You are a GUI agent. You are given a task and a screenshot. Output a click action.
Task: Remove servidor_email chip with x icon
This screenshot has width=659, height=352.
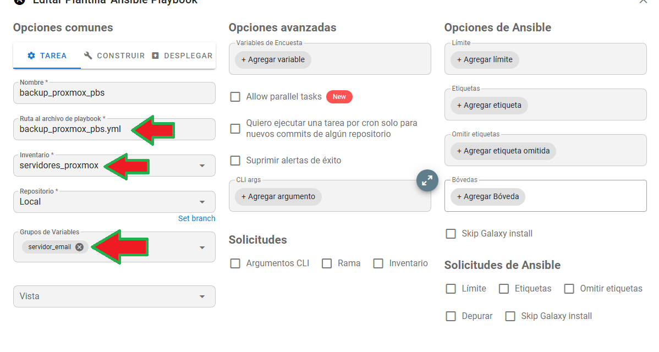click(79, 247)
